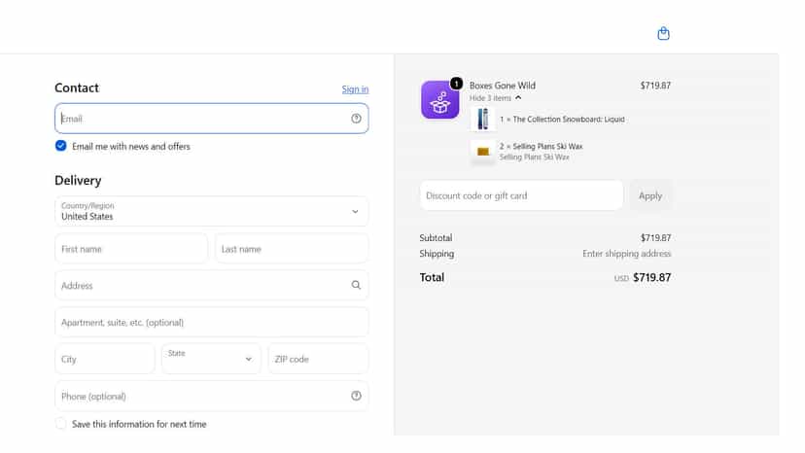Click the Apply discount button

coord(650,195)
